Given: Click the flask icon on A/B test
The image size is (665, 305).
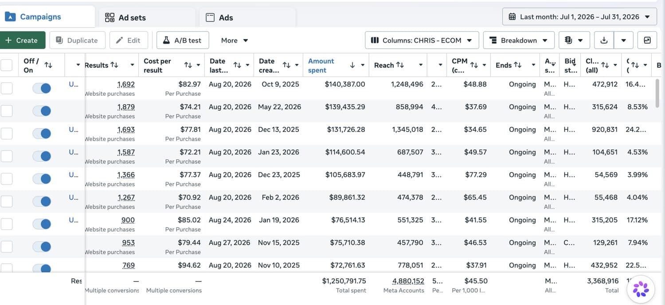Looking at the screenshot, I should (166, 40).
